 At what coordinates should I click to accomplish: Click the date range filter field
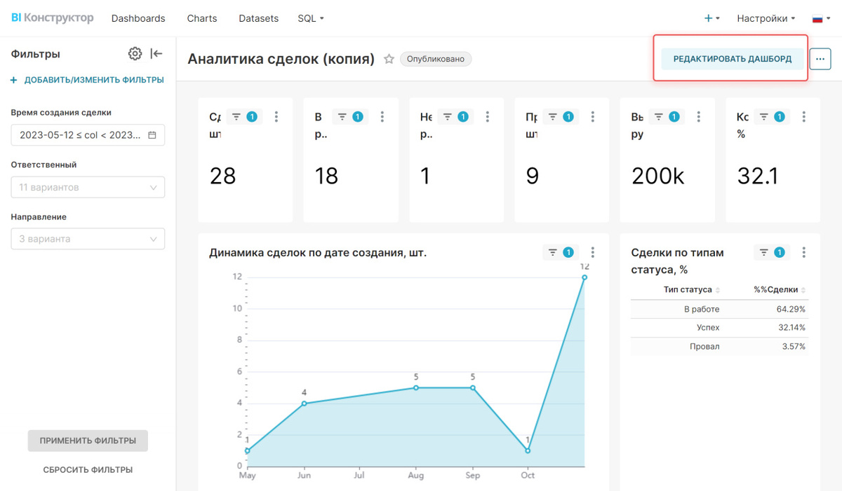[88, 135]
